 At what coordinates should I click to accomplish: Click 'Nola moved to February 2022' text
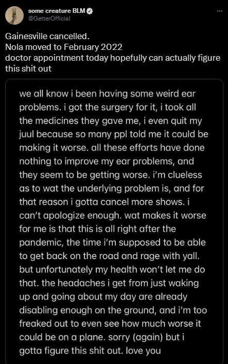click(64, 47)
